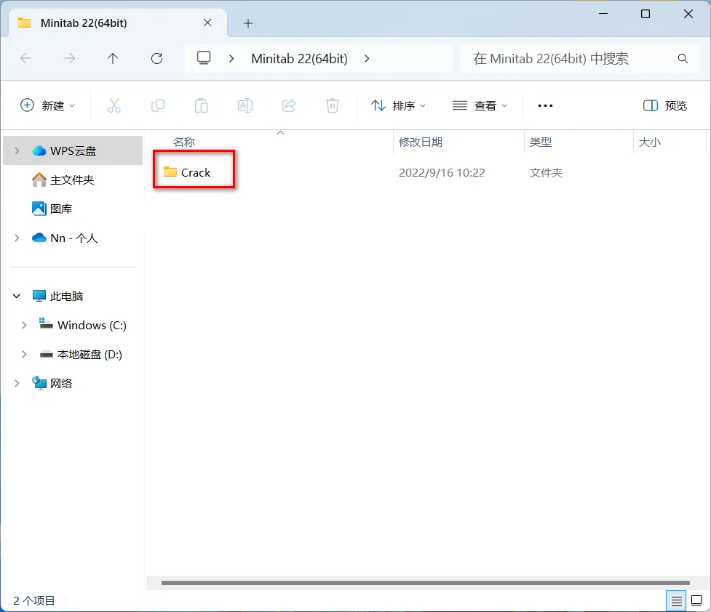Screen dimensions: 711x612
Task: Select 本地磁盘 (D:) drive
Action: coord(81,354)
